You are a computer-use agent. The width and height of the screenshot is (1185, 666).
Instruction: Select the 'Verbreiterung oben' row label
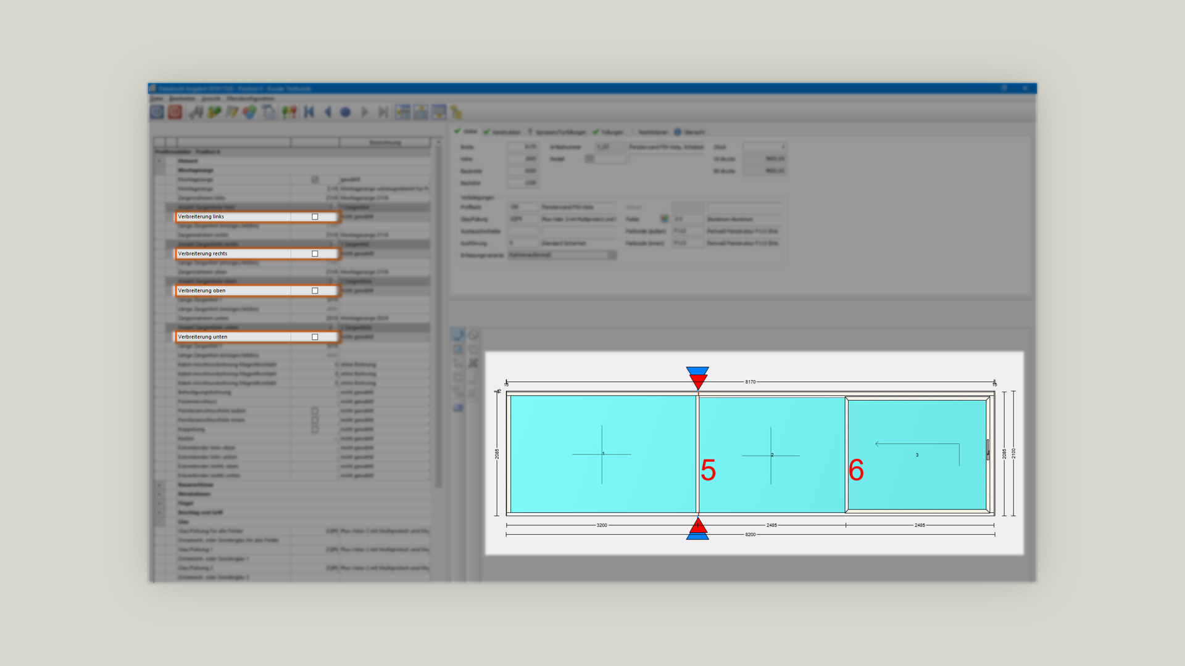(202, 290)
